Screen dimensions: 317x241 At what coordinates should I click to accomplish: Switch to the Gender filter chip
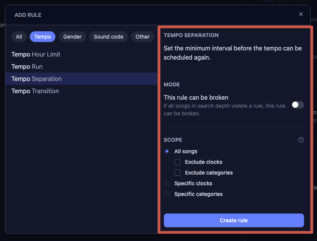tap(73, 37)
